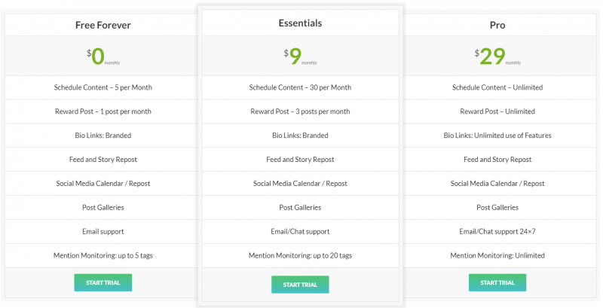Click 'Reward Post – 3 posts per month'
Image resolution: width=603 pixels, height=308 pixels.
click(x=300, y=111)
